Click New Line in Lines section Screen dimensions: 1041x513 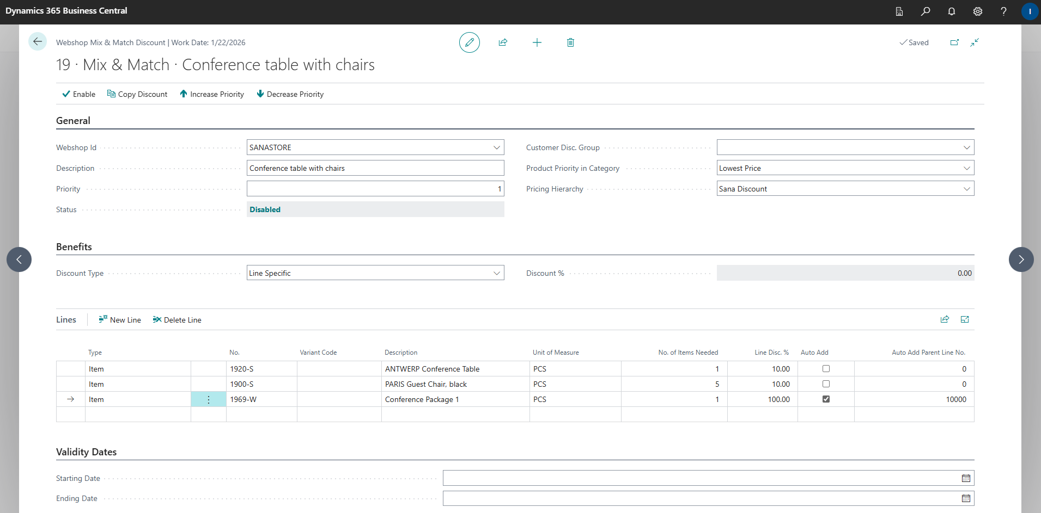[x=120, y=320]
